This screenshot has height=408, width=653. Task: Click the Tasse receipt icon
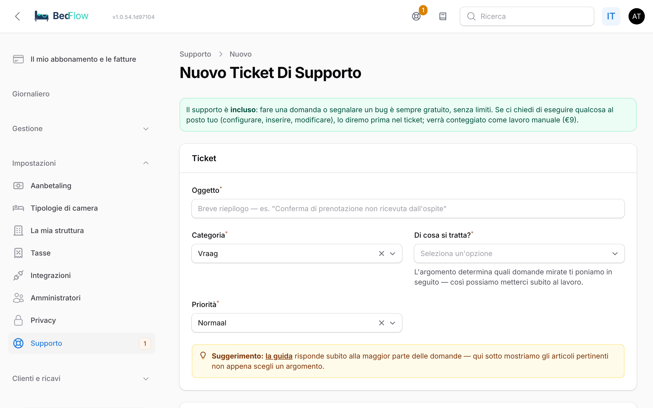click(18, 253)
